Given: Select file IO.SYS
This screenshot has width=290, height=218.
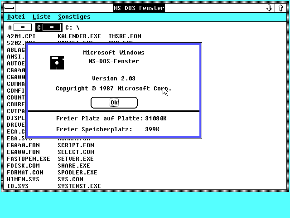Looking at the screenshot, I should point(18,186).
